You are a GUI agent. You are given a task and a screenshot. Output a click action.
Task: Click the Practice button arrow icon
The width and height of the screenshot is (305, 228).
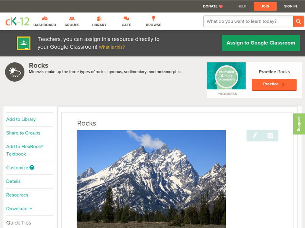283,84
